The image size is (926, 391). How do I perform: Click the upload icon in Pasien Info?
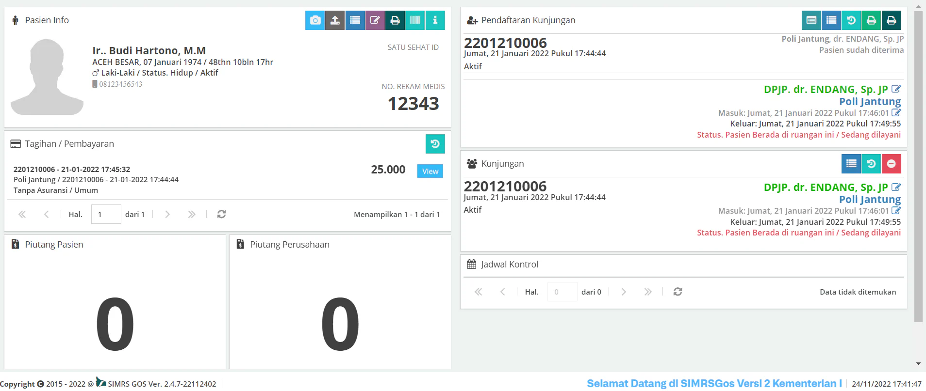[x=335, y=20]
